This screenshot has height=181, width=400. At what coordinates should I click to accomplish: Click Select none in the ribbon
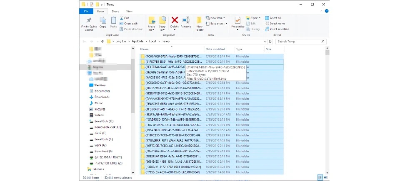275,23
